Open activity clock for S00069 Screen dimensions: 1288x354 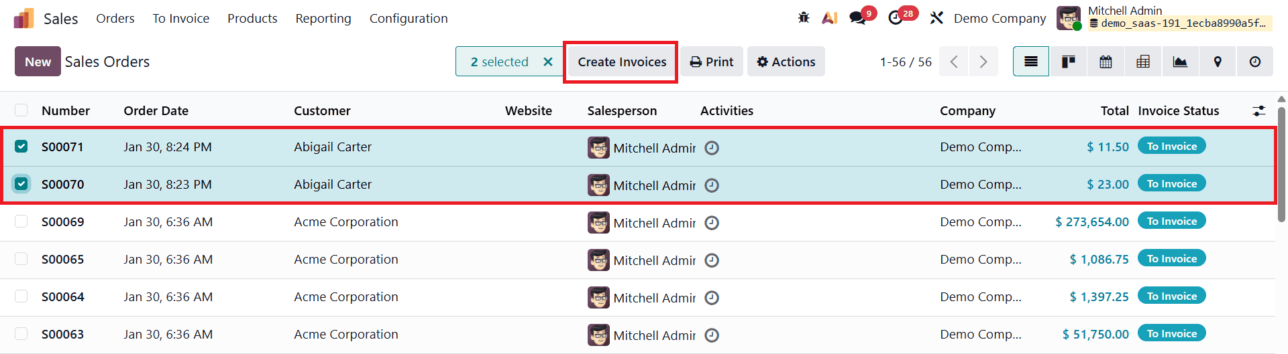pyautogui.click(x=712, y=223)
